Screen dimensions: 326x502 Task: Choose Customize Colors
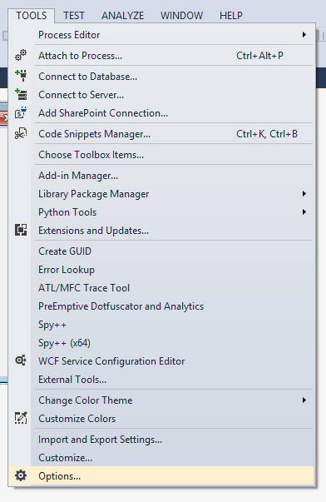tap(161, 418)
